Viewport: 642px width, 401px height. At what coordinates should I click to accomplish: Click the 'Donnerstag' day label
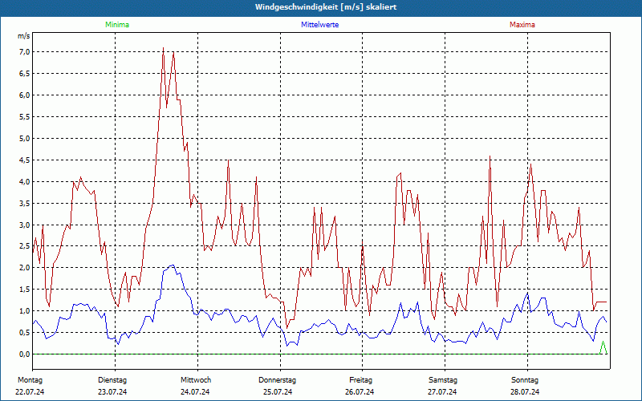[x=277, y=380]
